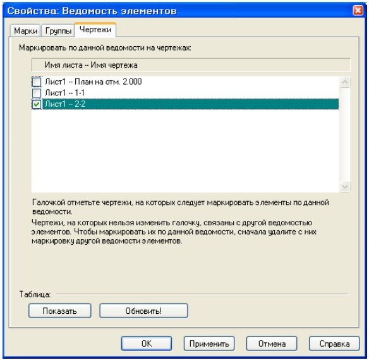Enable checkbox for План на отм. 2.000
Viewport: 369px width, 360px height.
[37, 82]
